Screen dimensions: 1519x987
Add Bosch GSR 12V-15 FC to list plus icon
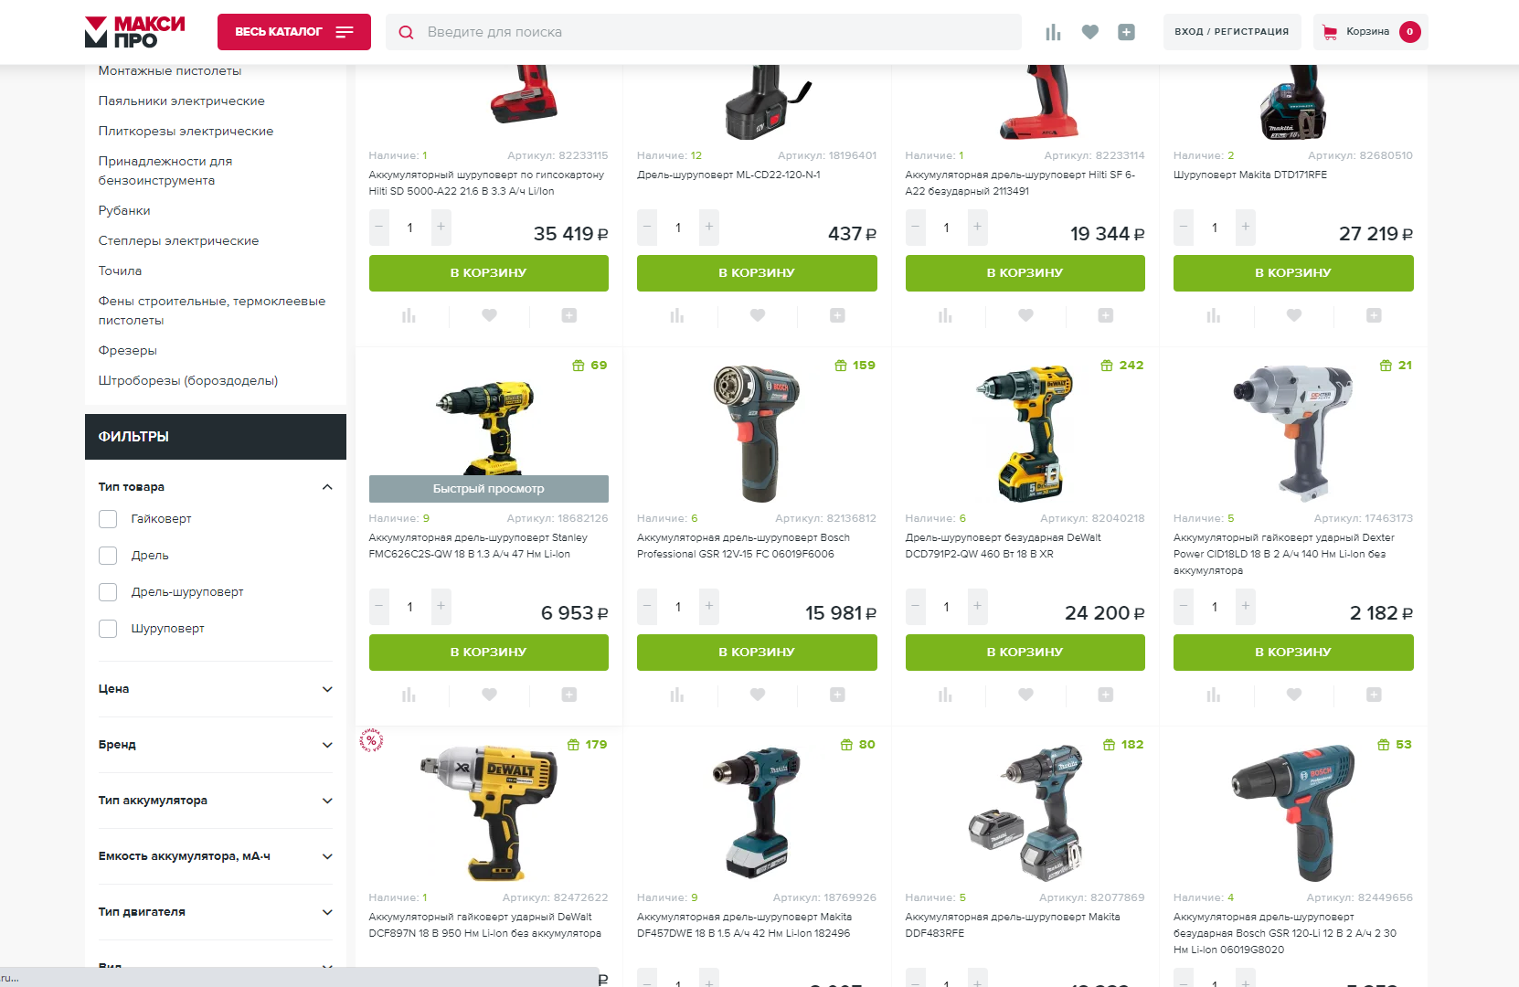click(837, 695)
